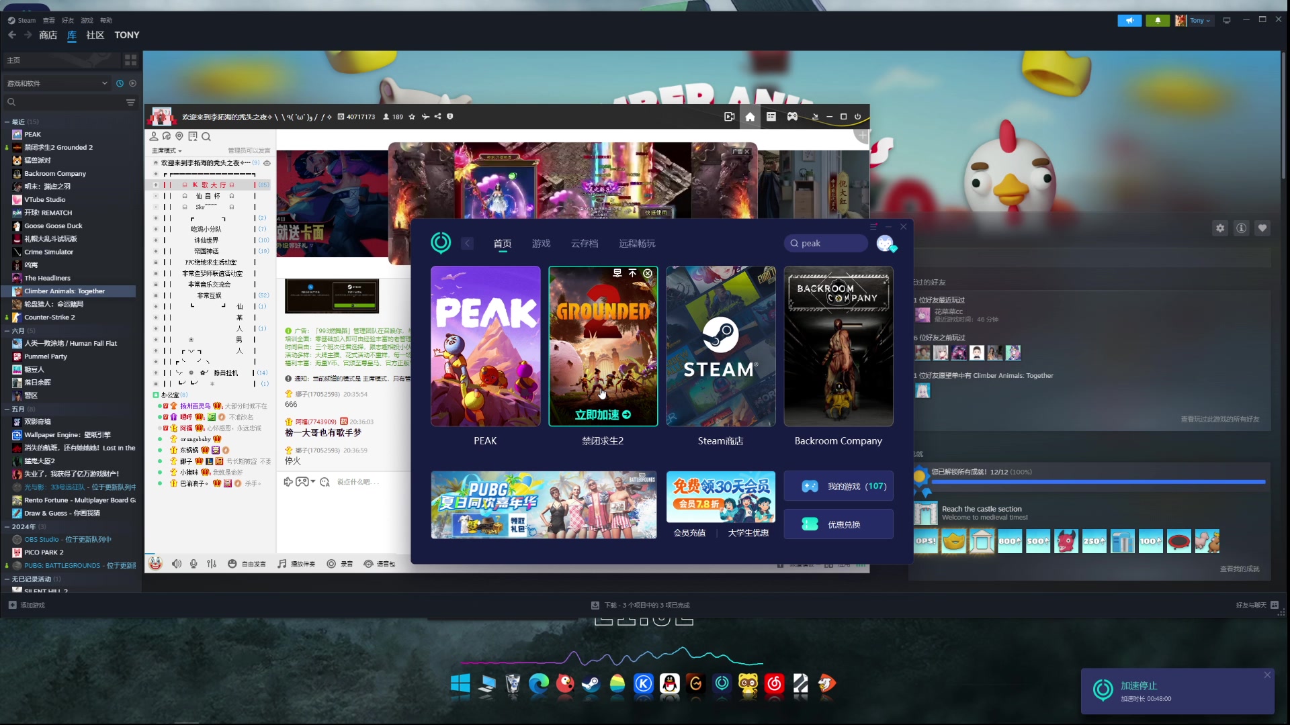Open game settings gear icon in the Steam library
The width and height of the screenshot is (1290, 725).
[x=1220, y=228]
